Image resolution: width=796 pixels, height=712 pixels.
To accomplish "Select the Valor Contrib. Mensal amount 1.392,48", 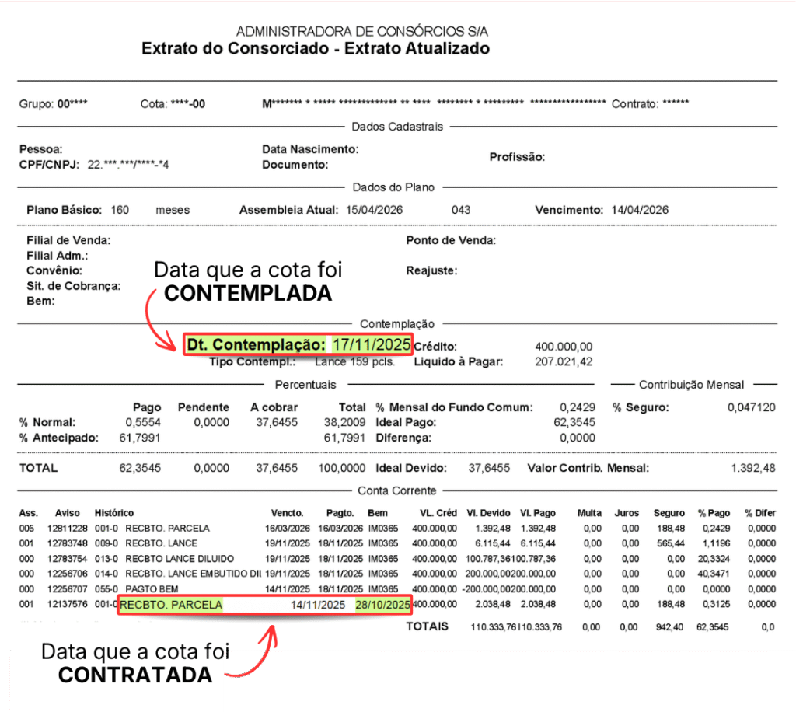I will tap(753, 468).
